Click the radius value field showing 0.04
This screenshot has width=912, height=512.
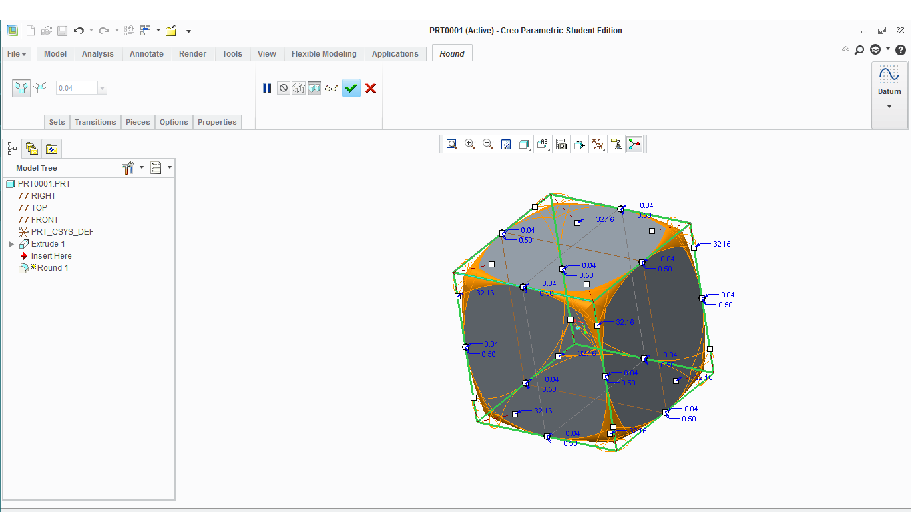[x=77, y=88]
